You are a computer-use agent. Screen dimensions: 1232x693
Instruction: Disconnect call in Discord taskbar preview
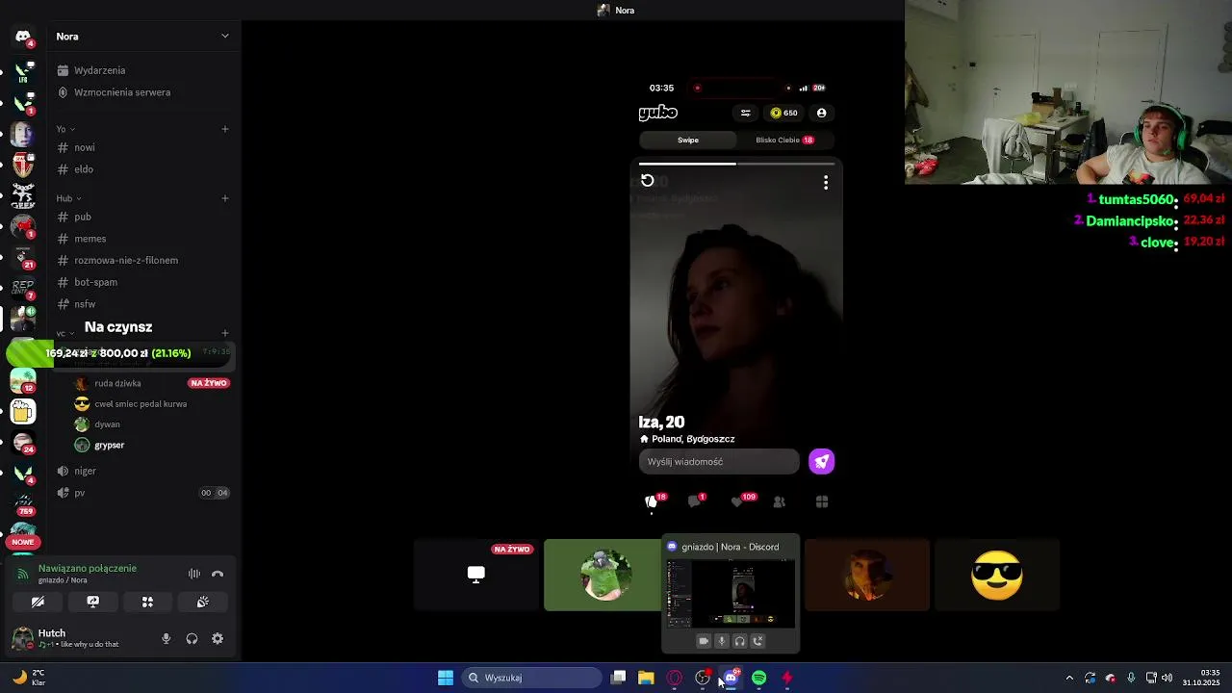tap(757, 641)
